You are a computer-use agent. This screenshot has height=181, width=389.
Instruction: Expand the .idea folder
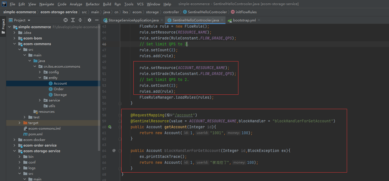pos(14,33)
